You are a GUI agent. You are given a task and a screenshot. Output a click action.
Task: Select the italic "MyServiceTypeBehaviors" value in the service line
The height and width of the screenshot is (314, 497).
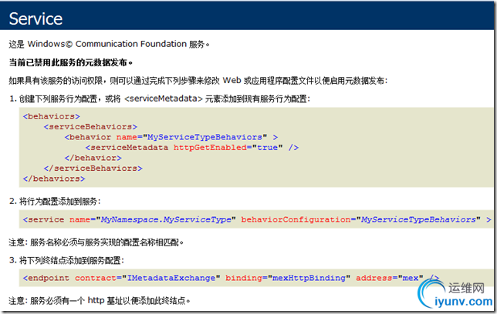(418, 219)
